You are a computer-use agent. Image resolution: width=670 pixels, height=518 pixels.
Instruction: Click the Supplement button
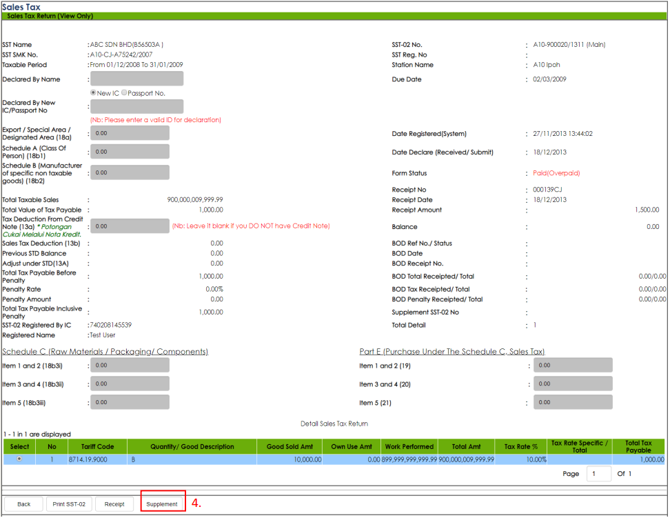coord(162,504)
